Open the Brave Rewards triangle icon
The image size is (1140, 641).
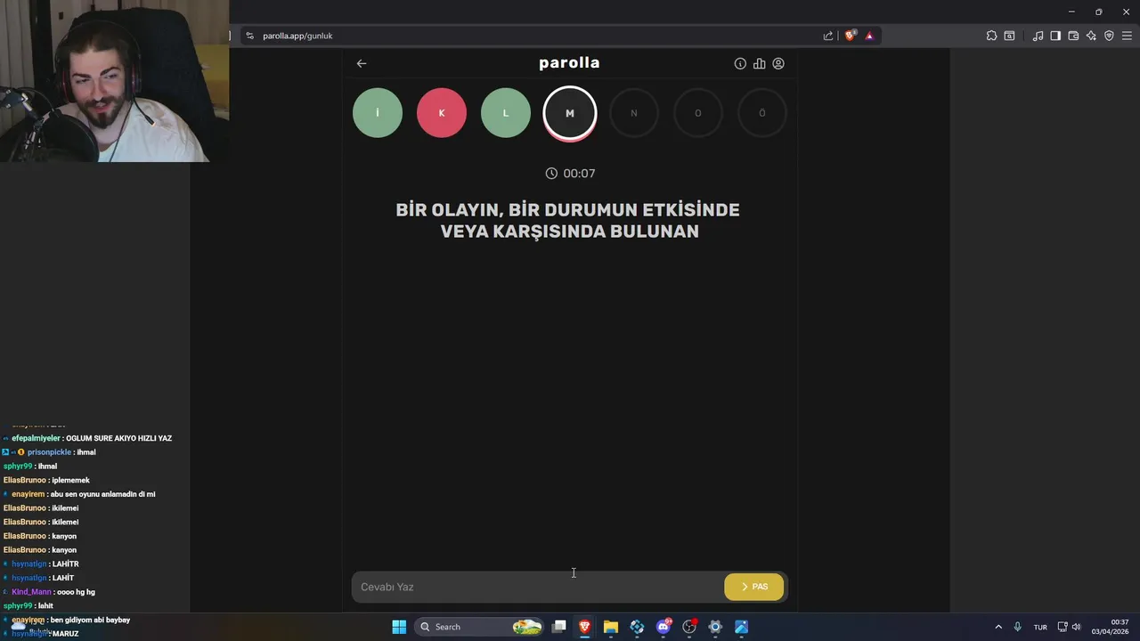[869, 36]
